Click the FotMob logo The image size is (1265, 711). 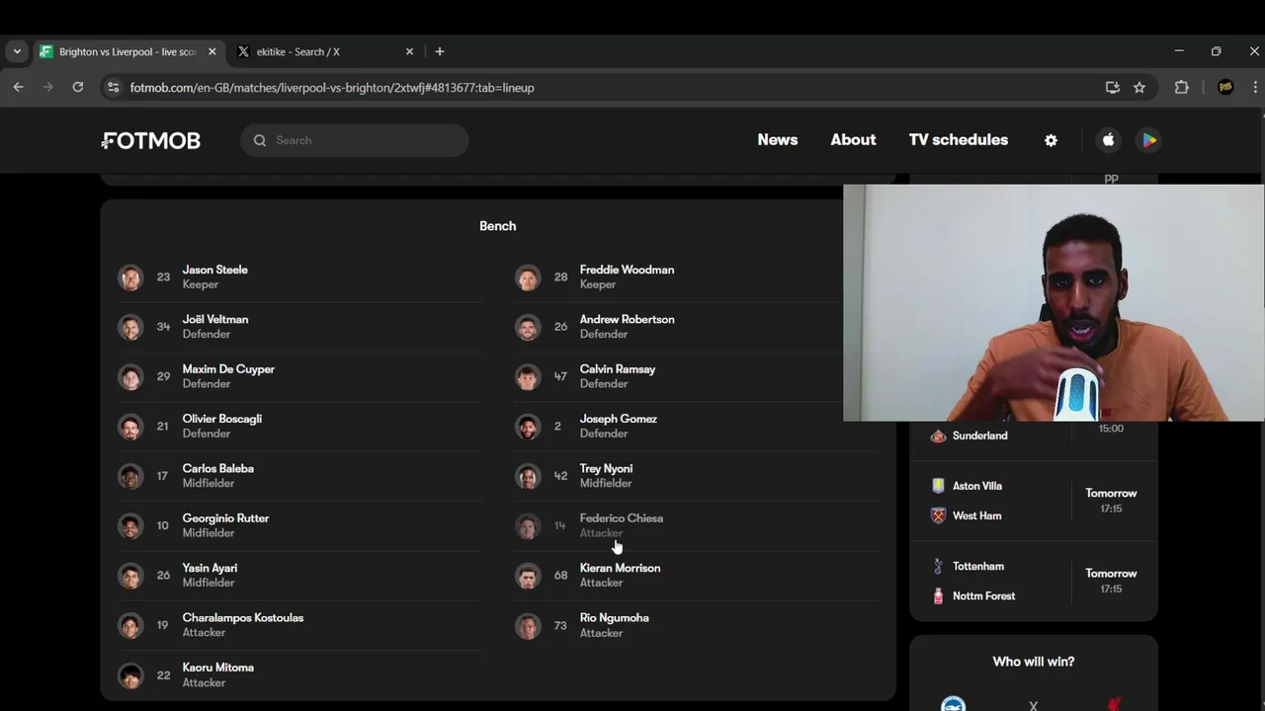pyautogui.click(x=150, y=140)
